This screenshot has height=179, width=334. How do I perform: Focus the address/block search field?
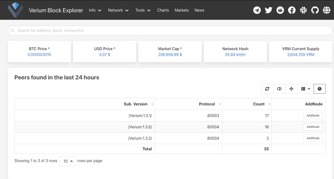[x=170, y=31]
